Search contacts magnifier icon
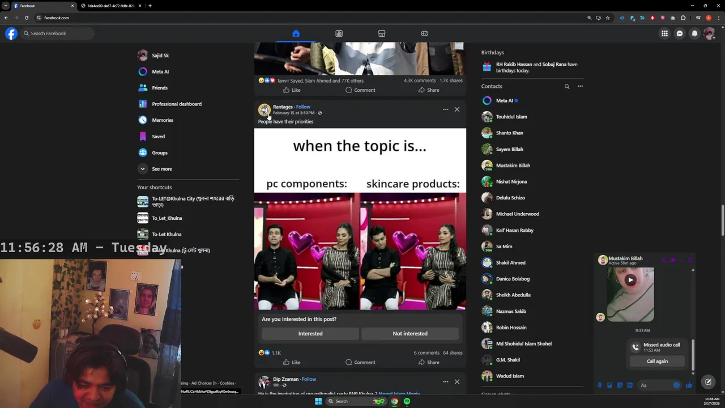The image size is (725, 408). (567, 87)
